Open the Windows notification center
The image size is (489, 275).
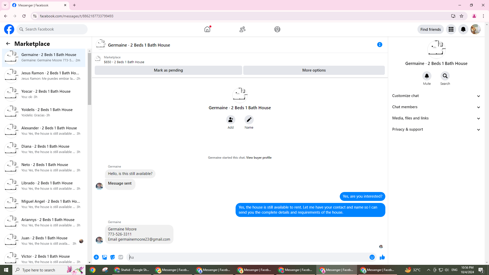(x=481, y=270)
